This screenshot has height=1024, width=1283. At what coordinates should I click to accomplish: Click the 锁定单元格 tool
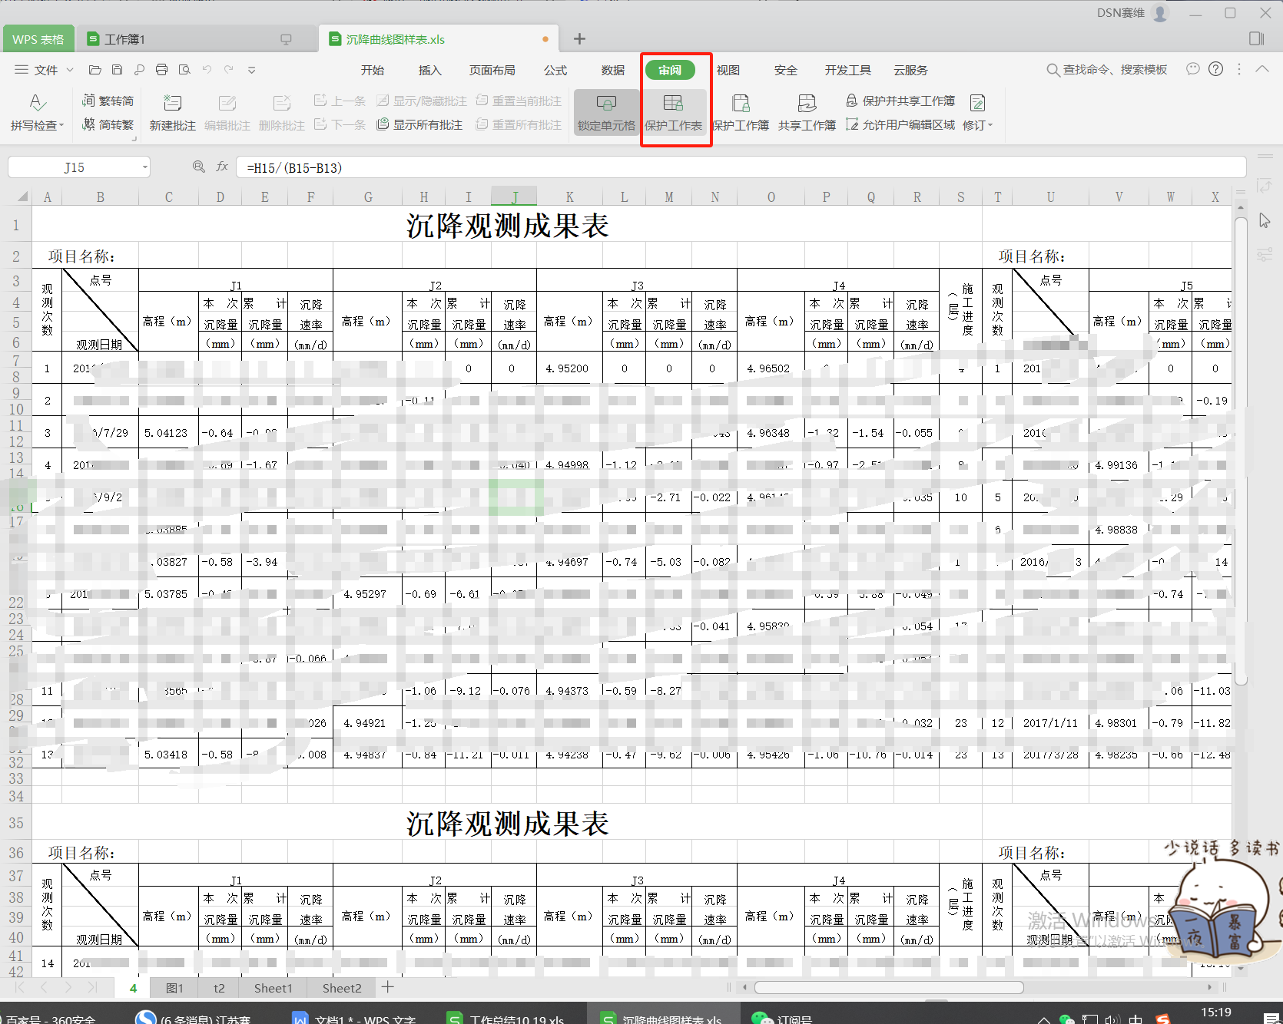pos(605,112)
